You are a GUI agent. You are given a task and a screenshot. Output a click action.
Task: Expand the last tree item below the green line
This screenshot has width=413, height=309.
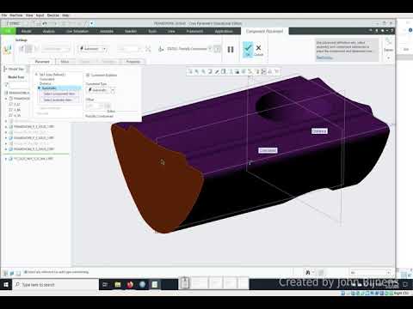(6, 159)
